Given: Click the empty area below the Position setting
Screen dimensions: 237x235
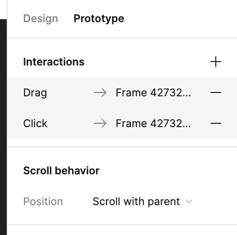Looking at the screenshot, I should point(122,216).
